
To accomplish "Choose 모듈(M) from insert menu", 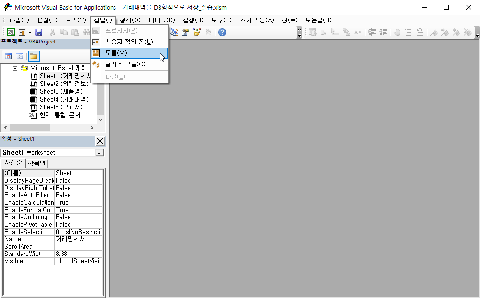I will point(130,53).
